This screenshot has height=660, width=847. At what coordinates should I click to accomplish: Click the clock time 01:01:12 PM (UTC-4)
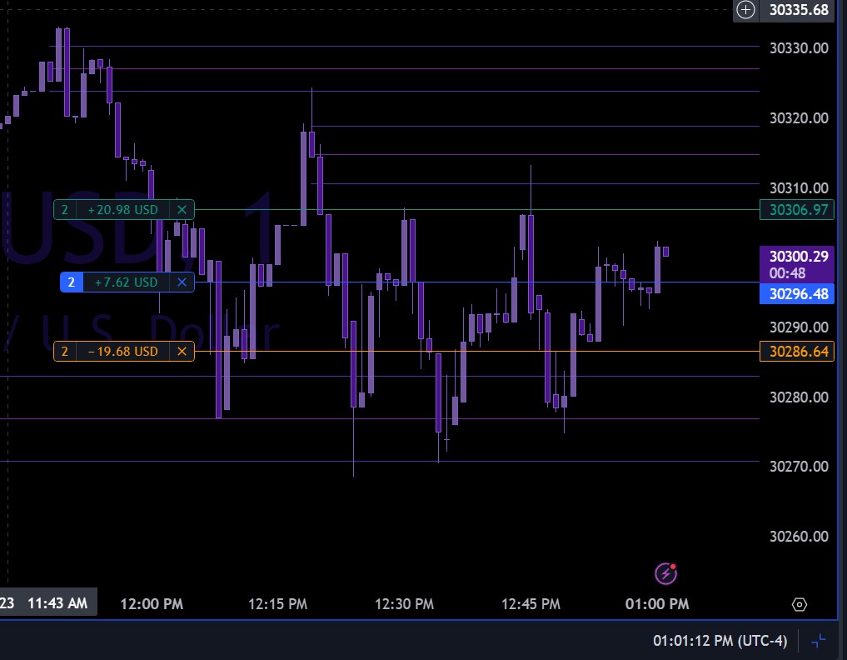tap(720, 641)
